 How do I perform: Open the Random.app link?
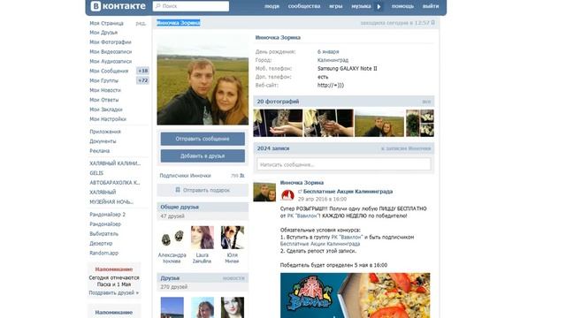click(x=104, y=254)
